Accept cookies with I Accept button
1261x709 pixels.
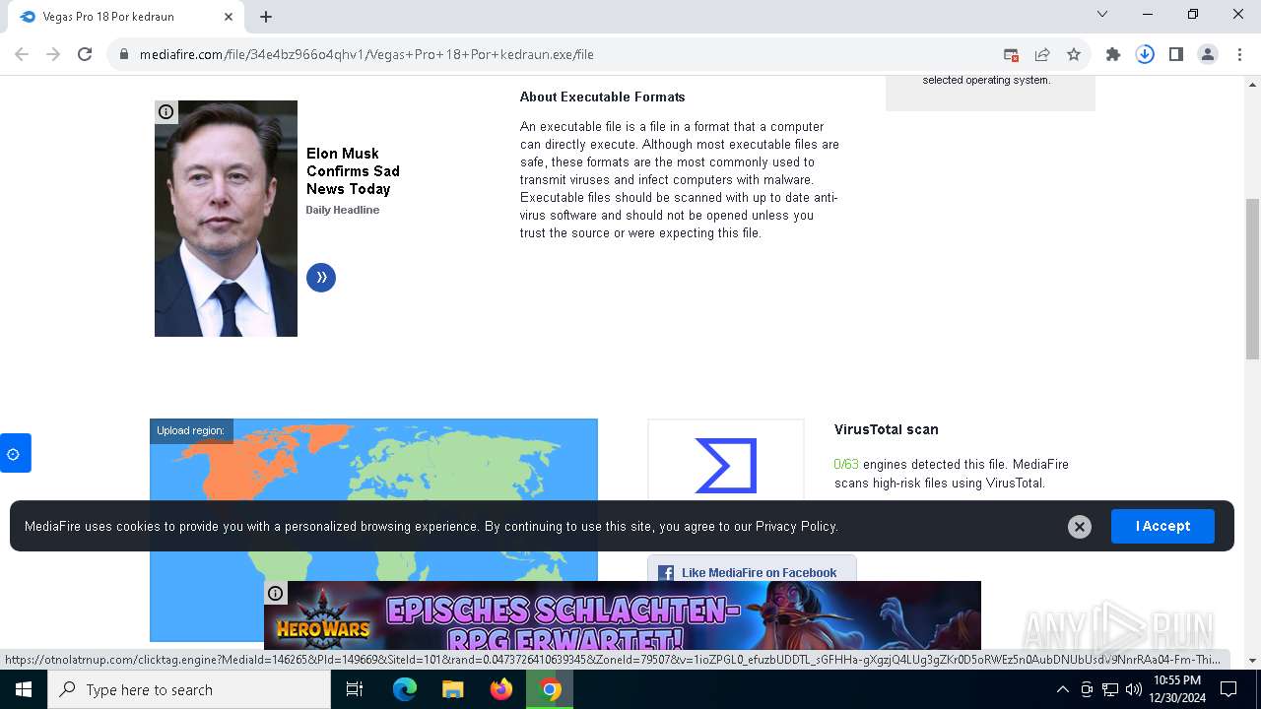coord(1162,526)
